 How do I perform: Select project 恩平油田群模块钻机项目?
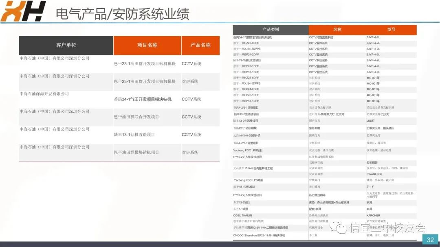(136, 152)
